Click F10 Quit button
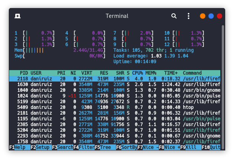 (211, 147)
